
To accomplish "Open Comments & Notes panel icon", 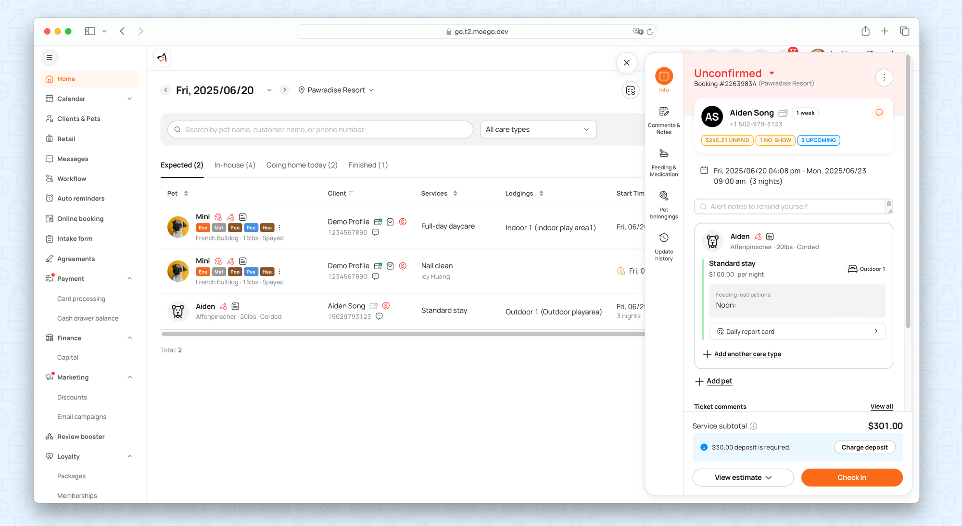I will [x=664, y=112].
